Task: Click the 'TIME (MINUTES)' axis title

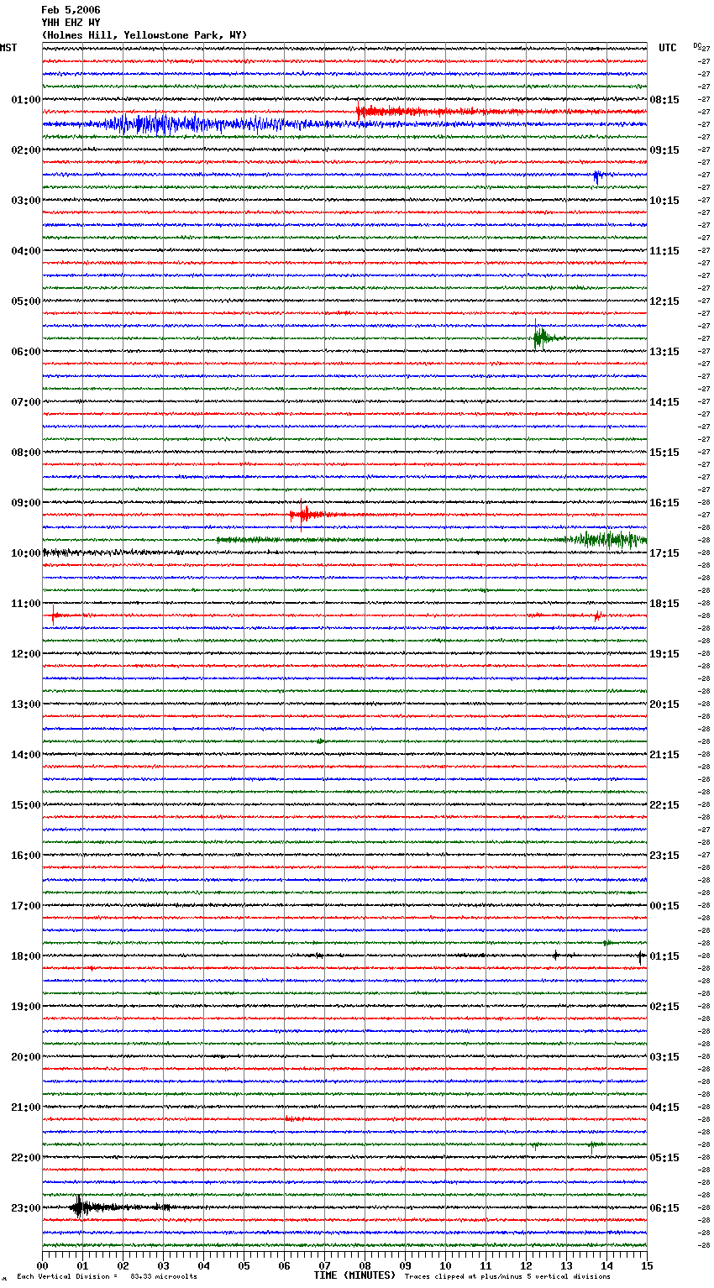Action: (x=354, y=1275)
